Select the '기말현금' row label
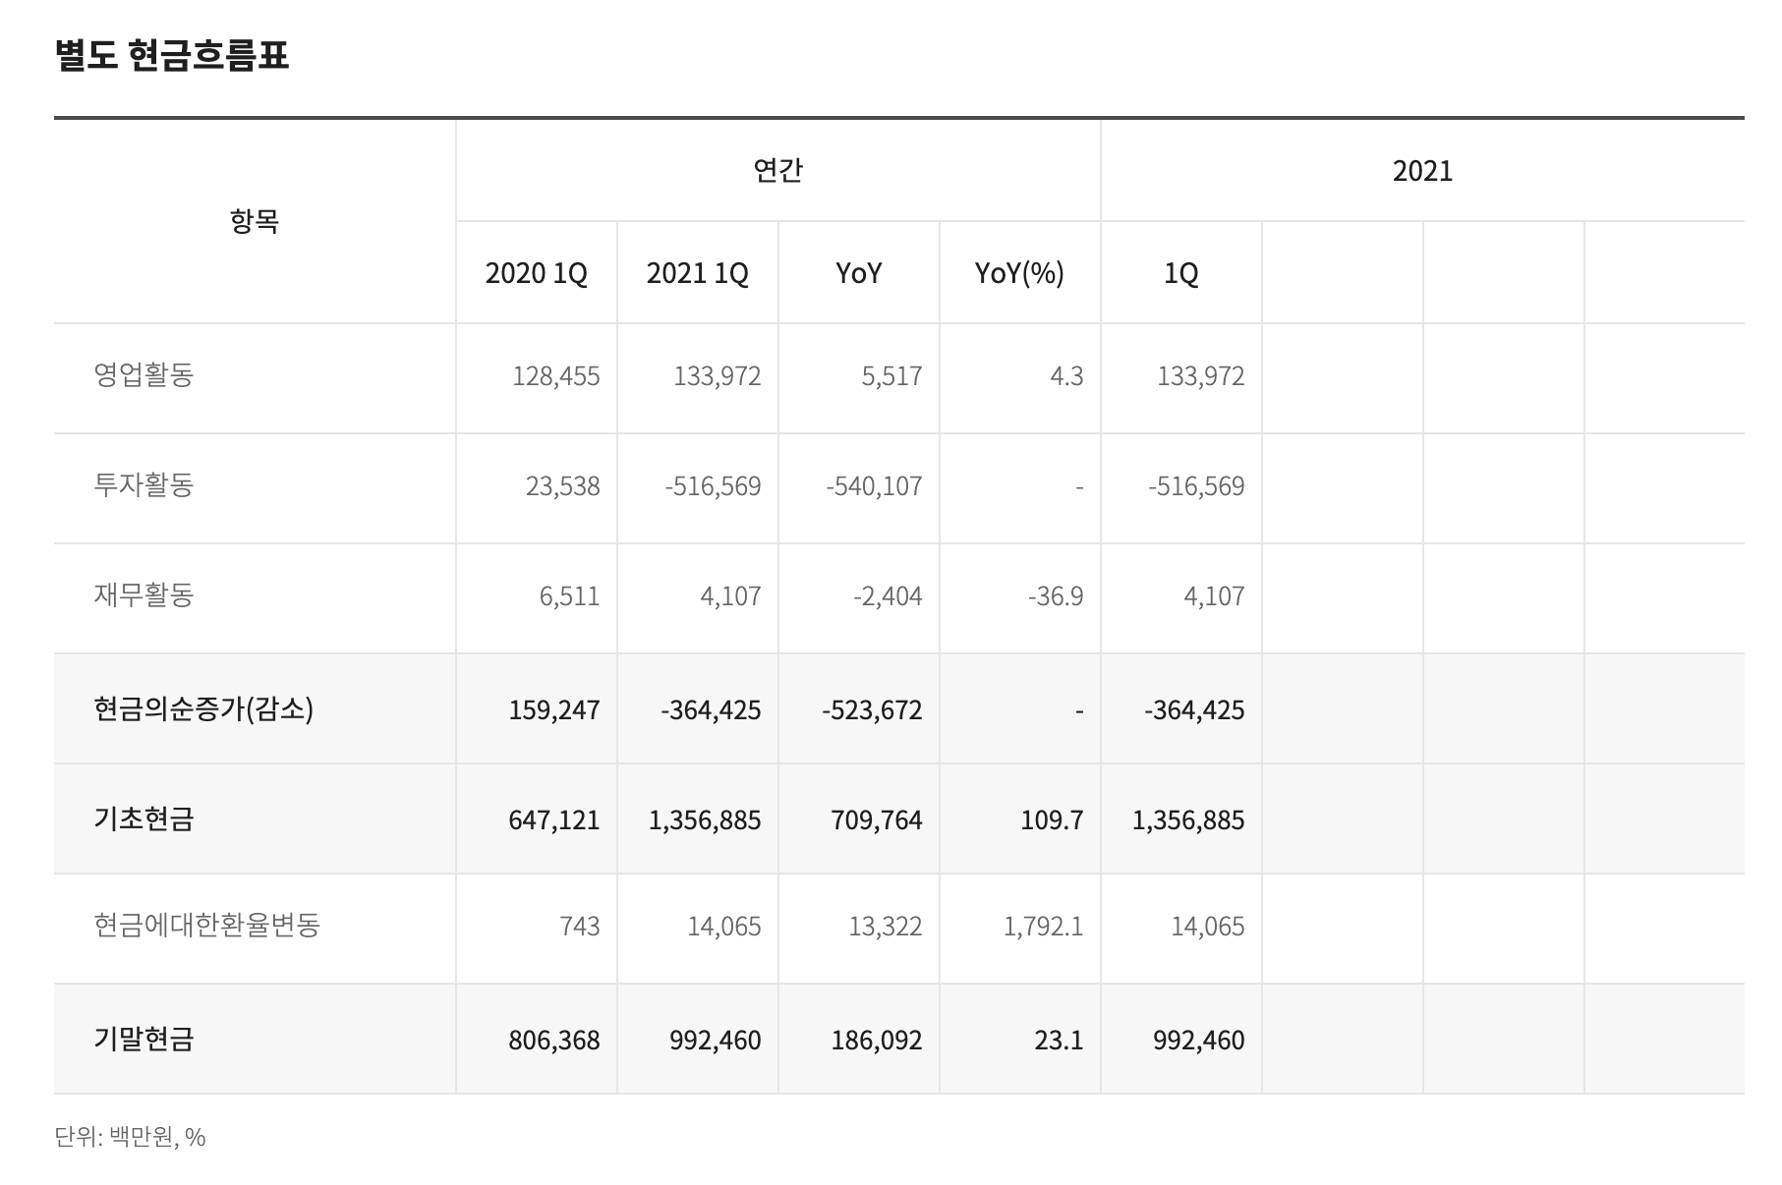1782x1185 pixels. click(x=144, y=1039)
